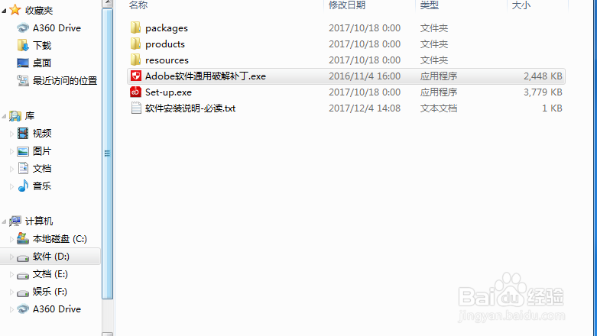
Task: Expand the 视频 library node
Action: pyautogui.click(x=11, y=134)
